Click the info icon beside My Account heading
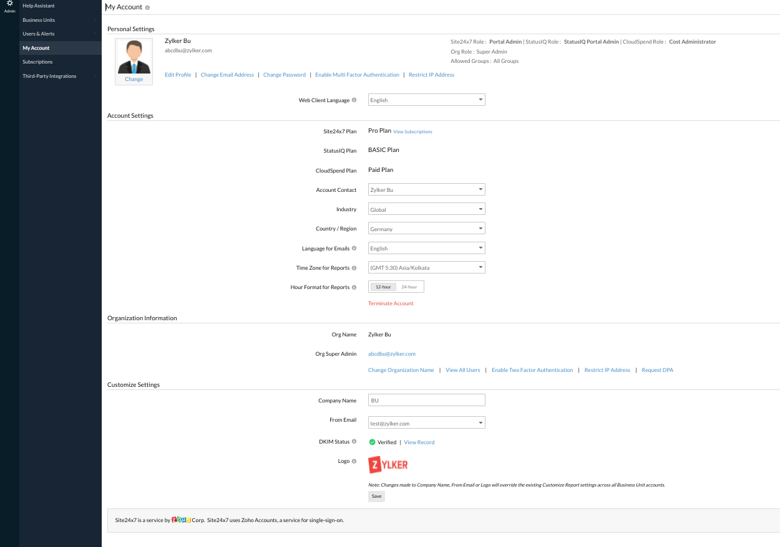 tap(146, 7)
